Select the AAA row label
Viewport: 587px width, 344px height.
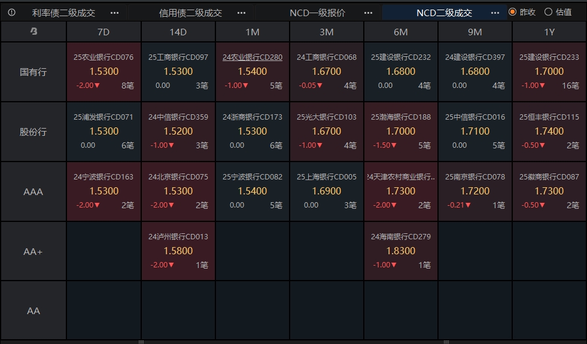pos(34,191)
